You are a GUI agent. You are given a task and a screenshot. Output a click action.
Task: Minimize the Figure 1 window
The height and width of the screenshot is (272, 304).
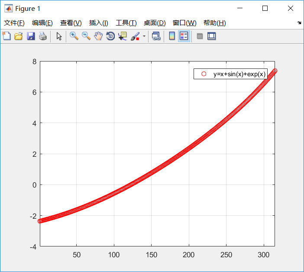tap(240, 8)
